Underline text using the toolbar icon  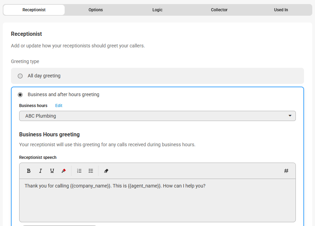[52, 171]
